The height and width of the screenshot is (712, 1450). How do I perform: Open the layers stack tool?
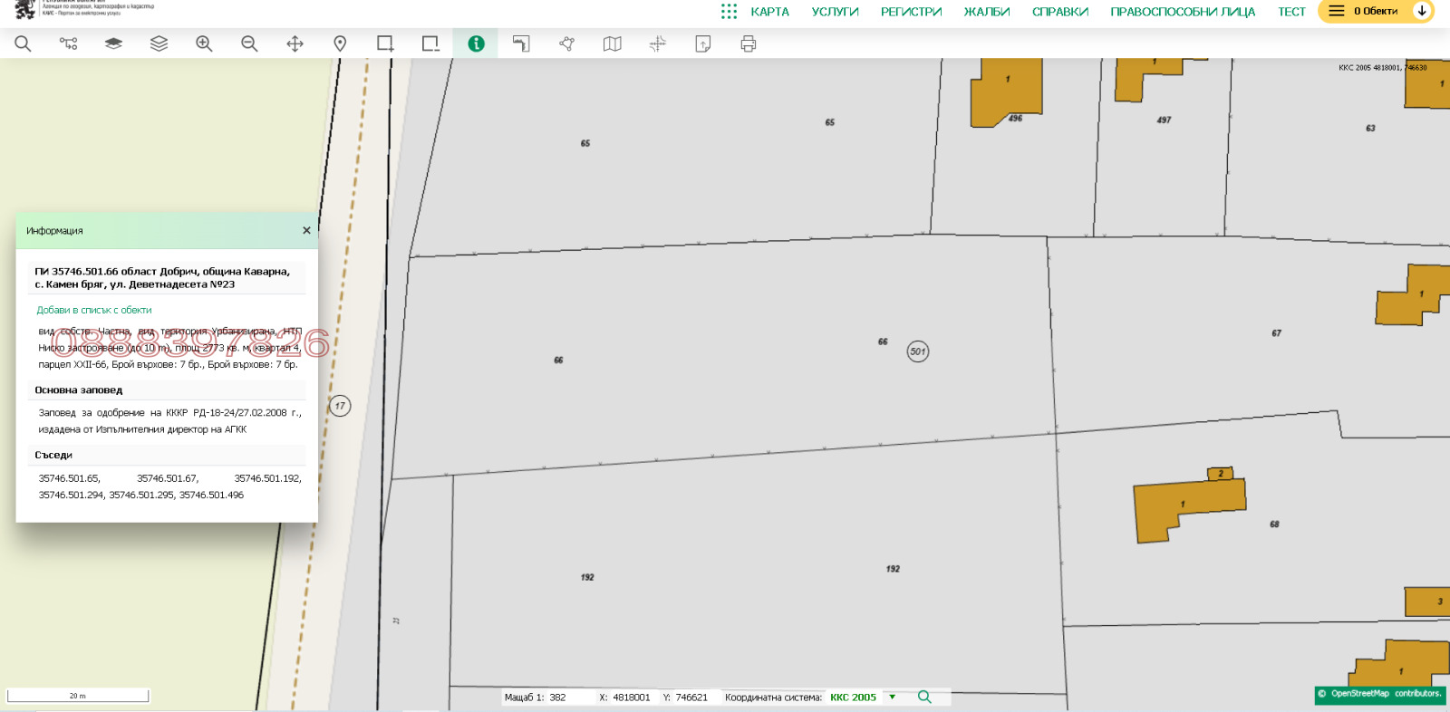tap(159, 43)
